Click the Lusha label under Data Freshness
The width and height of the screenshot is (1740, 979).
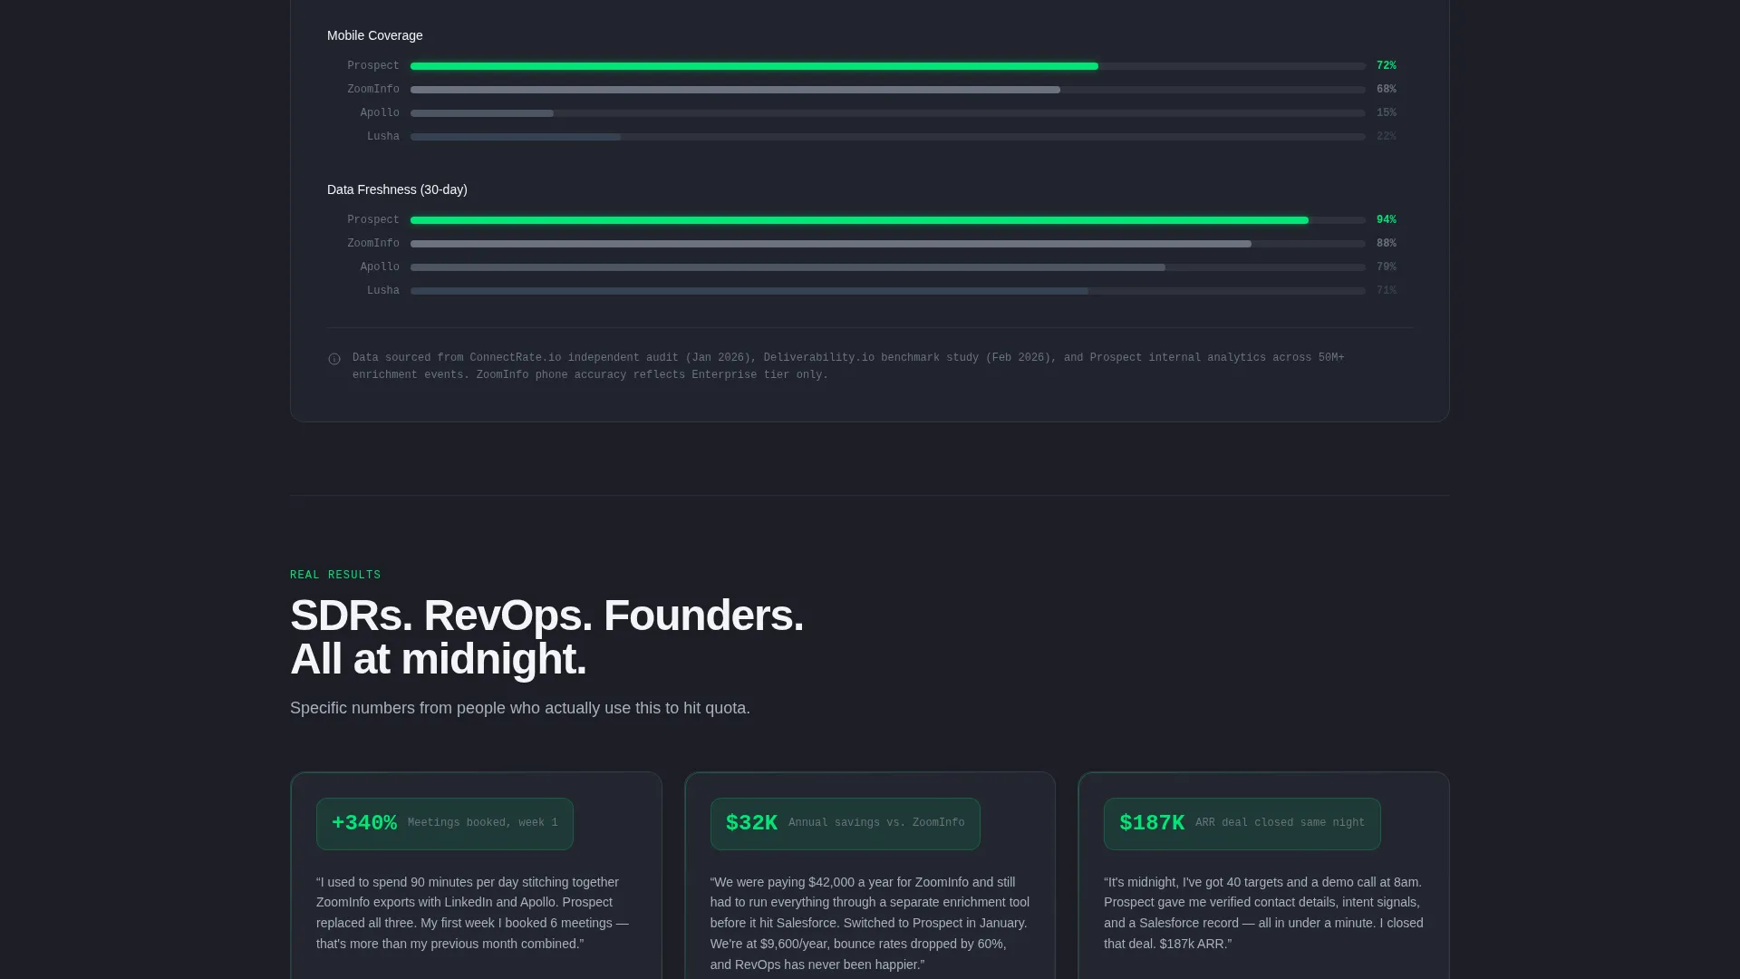click(x=382, y=291)
